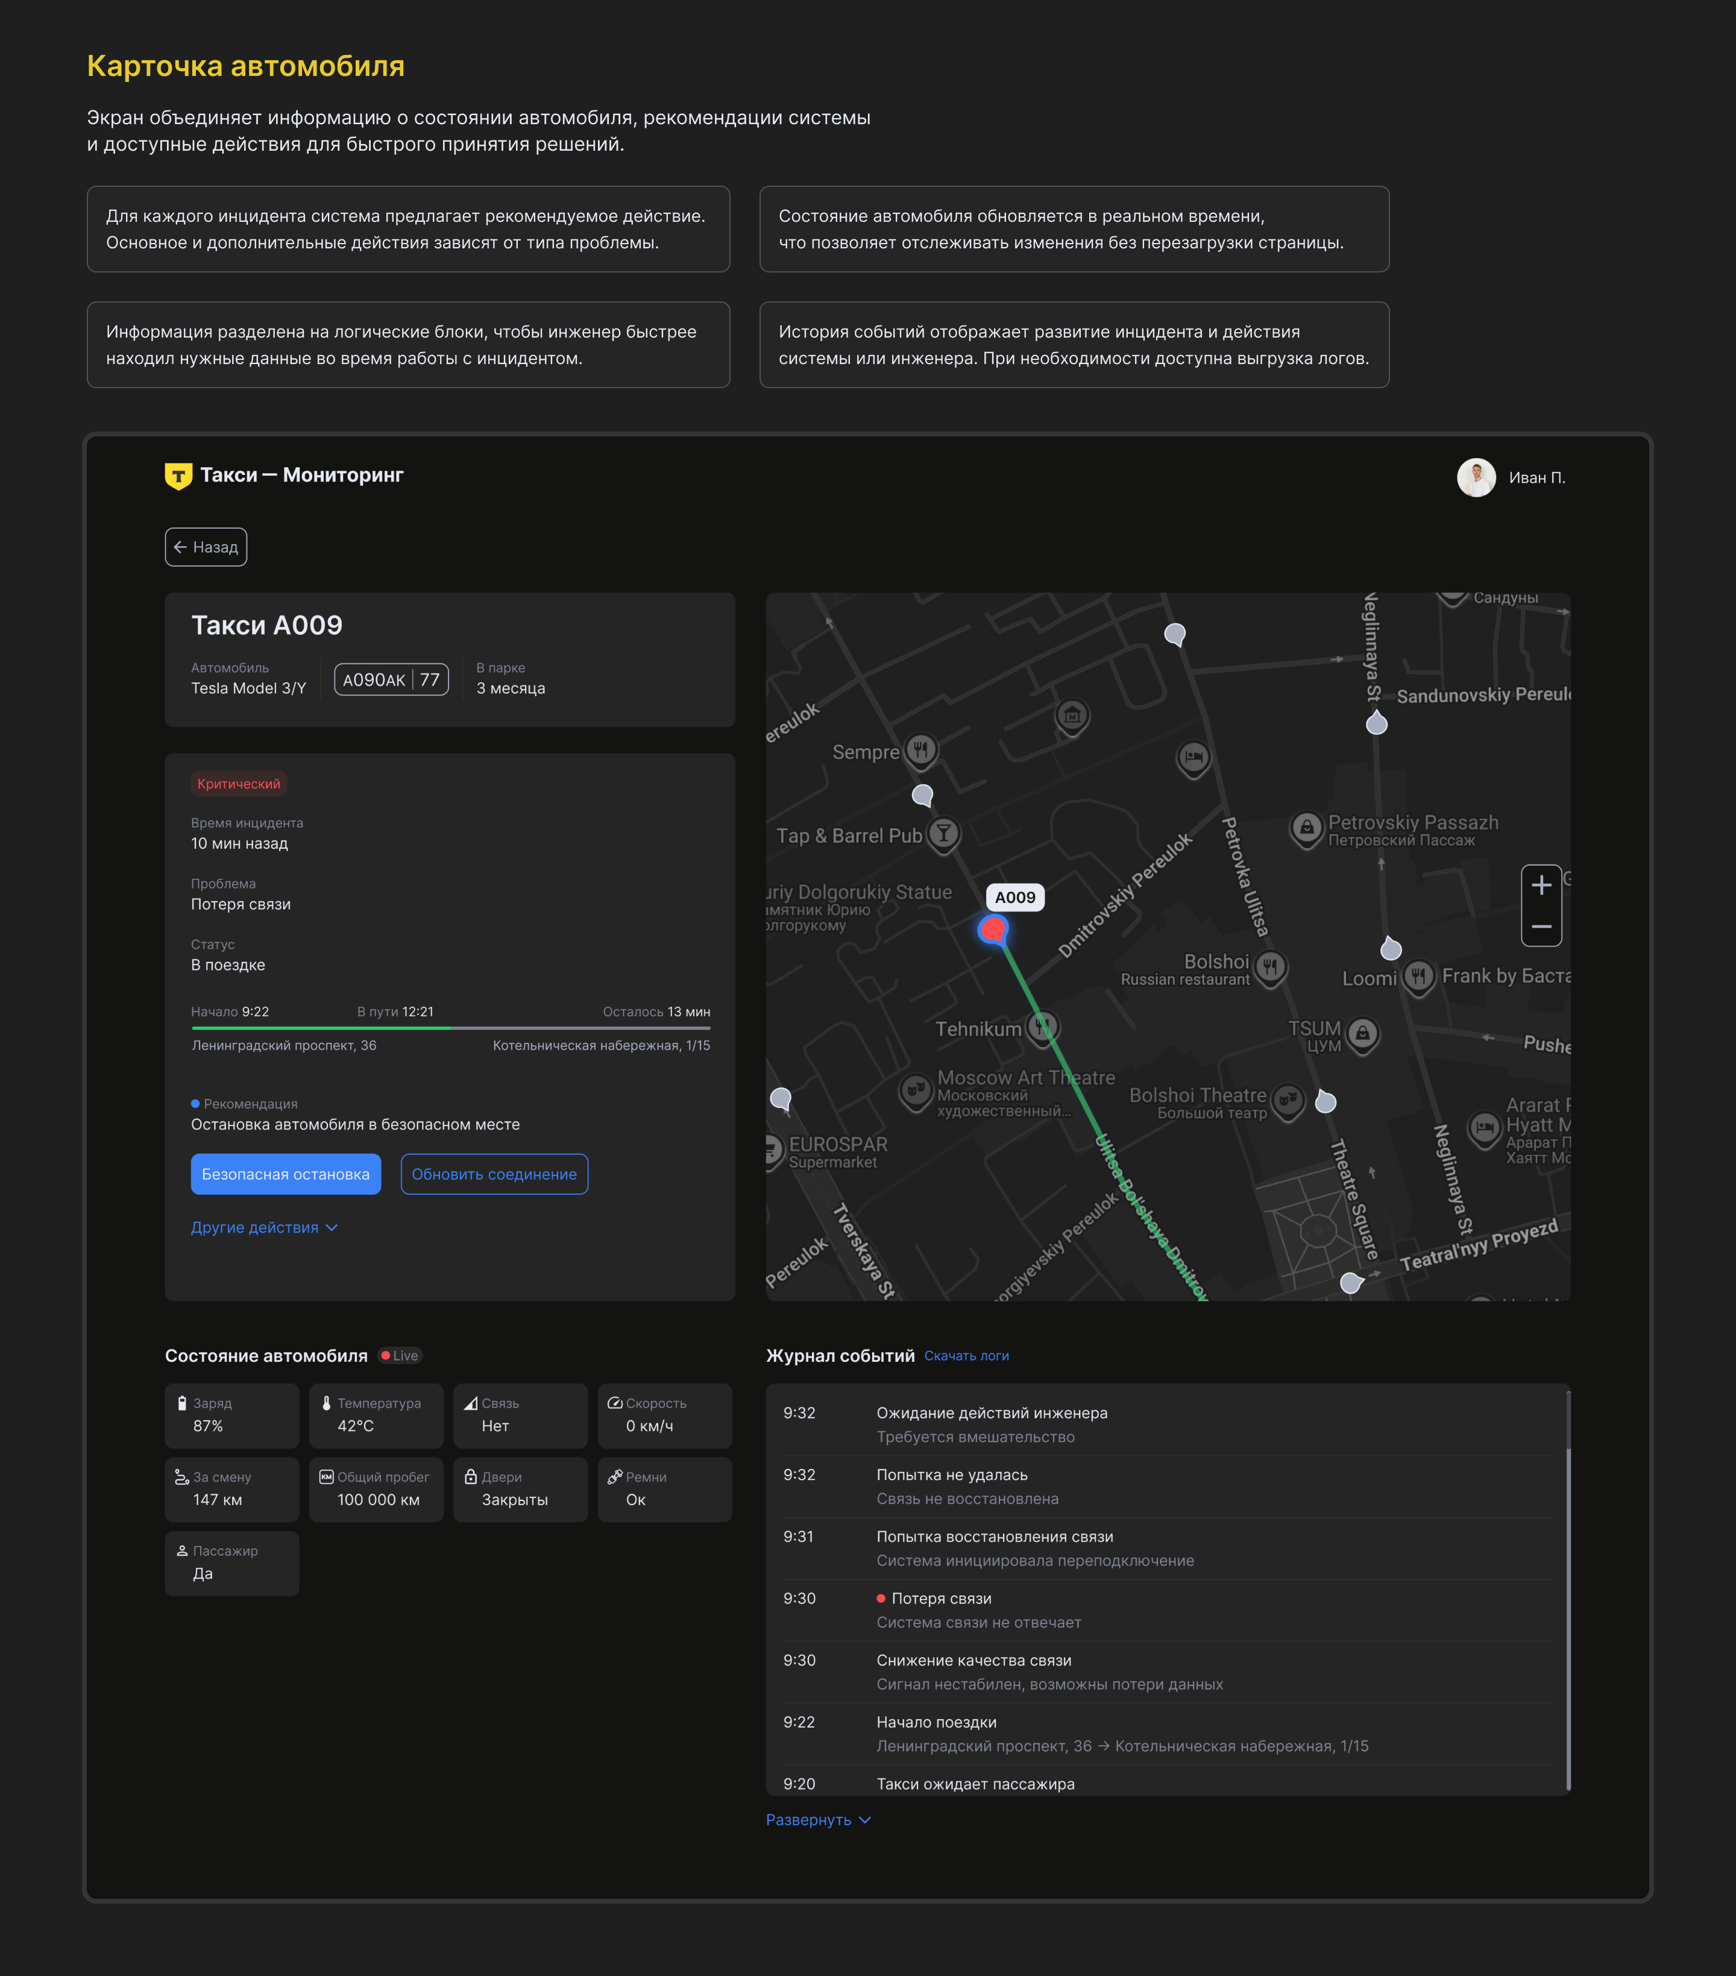Image resolution: width=1736 pixels, height=1976 pixels.
Task: Click the Скорость speedometer tile
Action: (665, 1415)
